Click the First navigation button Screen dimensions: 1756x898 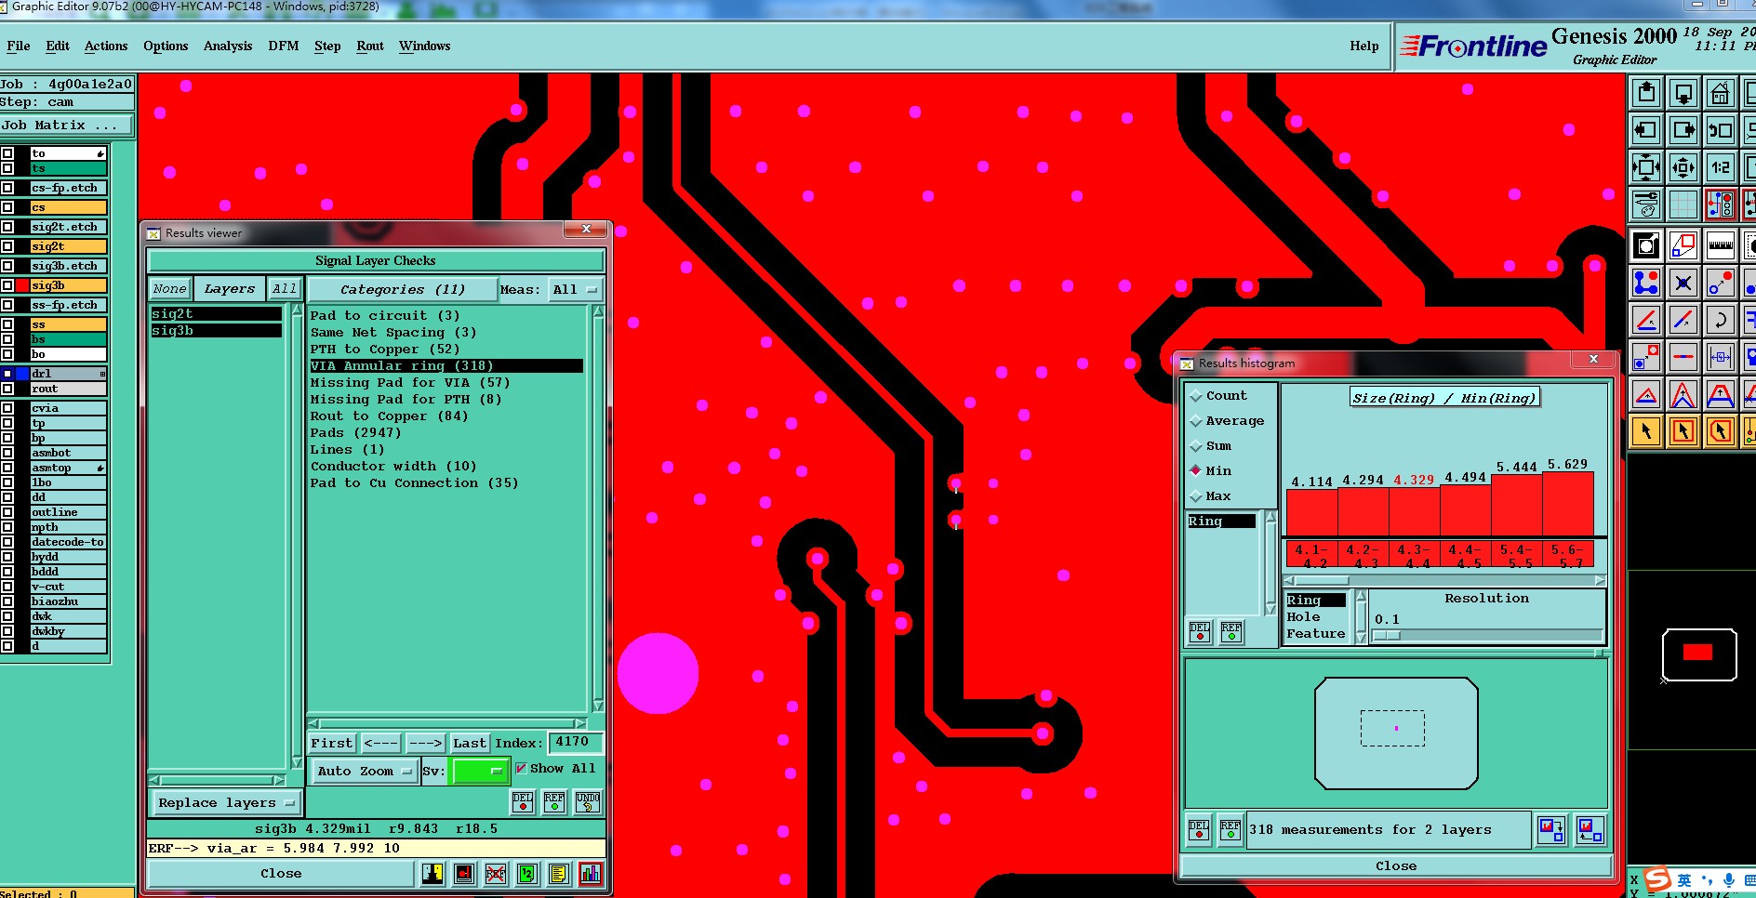(332, 744)
